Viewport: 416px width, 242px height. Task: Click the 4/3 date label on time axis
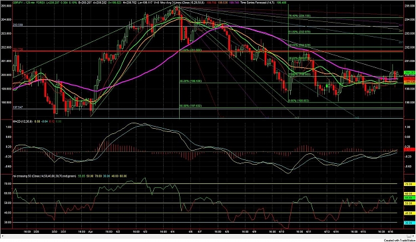145,232
